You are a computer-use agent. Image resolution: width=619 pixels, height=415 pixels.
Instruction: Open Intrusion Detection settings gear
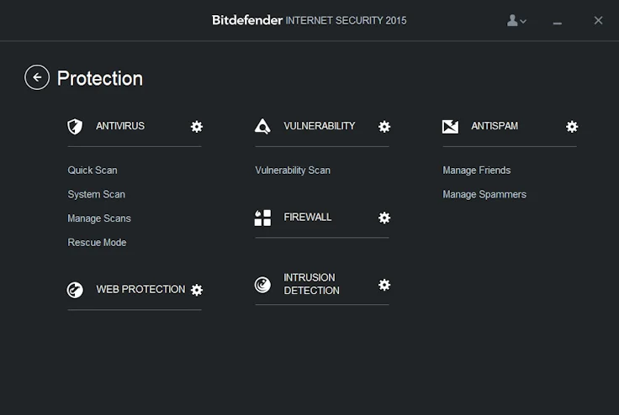pyautogui.click(x=384, y=285)
